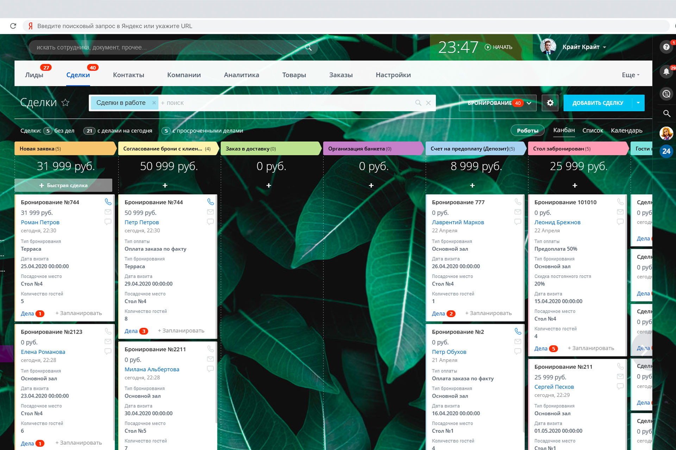This screenshot has width=676, height=450.
Task: Open arrow next to Добавить сделку
Action: pyautogui.click(x=638, y=103)
